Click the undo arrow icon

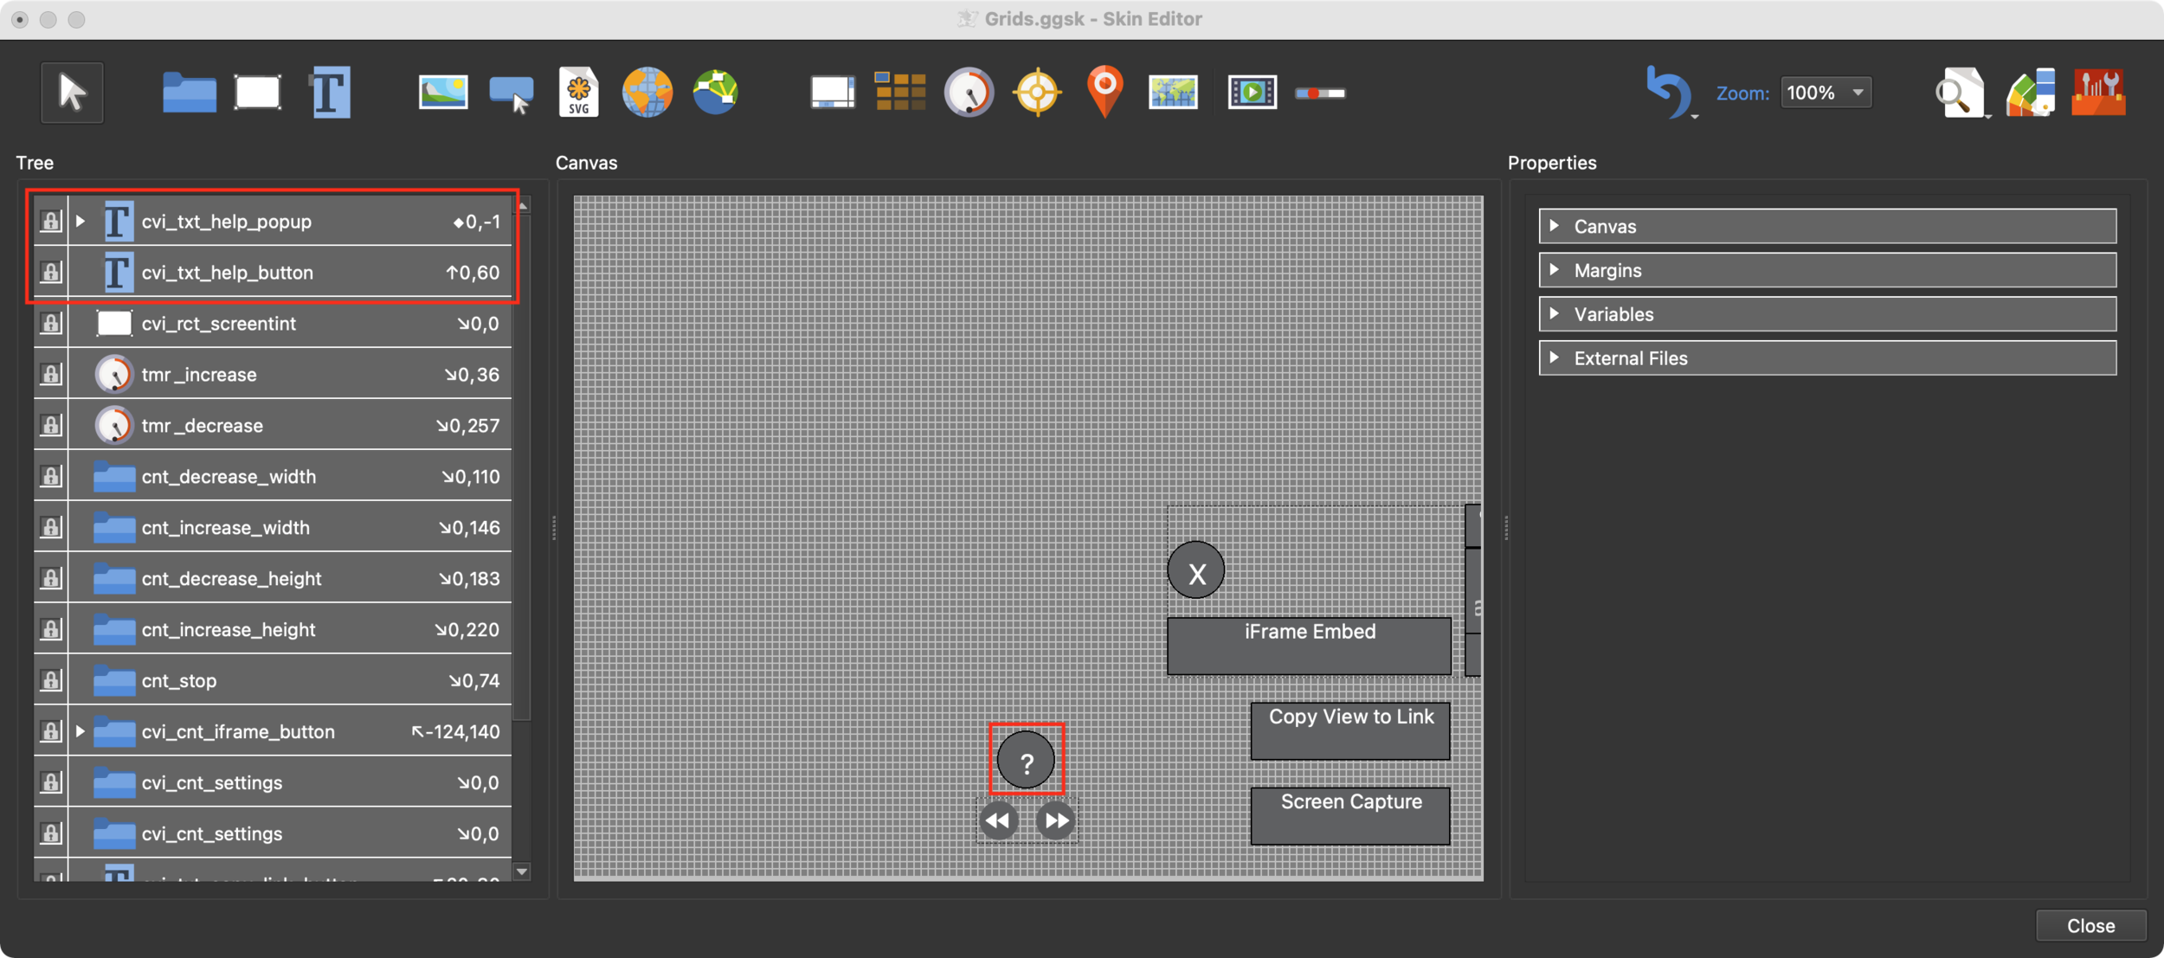point(1667,91)
